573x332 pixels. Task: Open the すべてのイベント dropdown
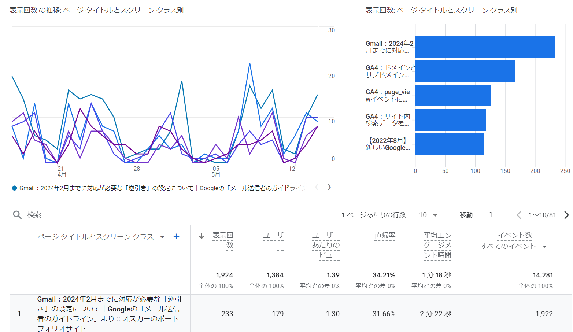[x=545, y=247]
